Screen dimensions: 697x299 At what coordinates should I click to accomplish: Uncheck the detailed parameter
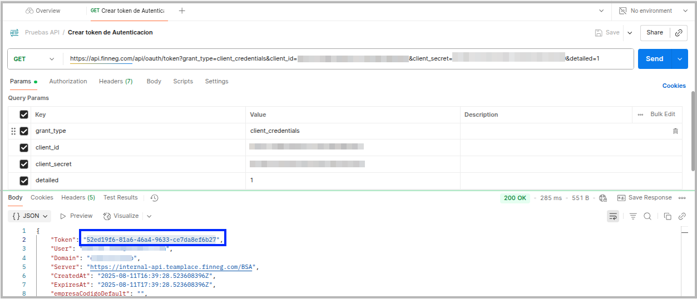click(x=24, y=181)
